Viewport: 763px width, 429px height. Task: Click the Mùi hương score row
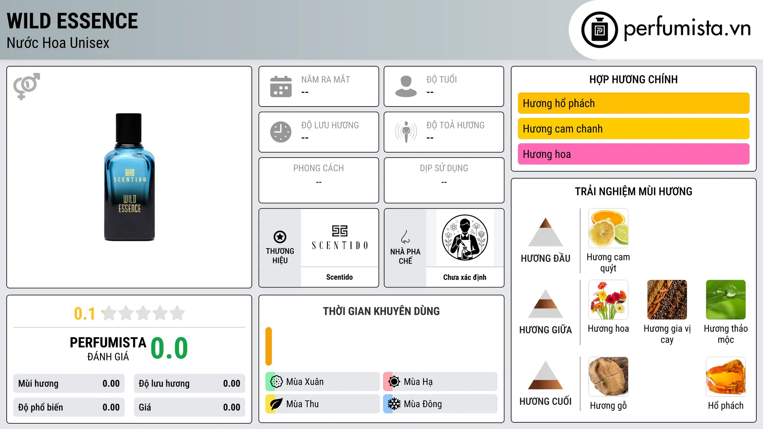[x=69, y=384]
